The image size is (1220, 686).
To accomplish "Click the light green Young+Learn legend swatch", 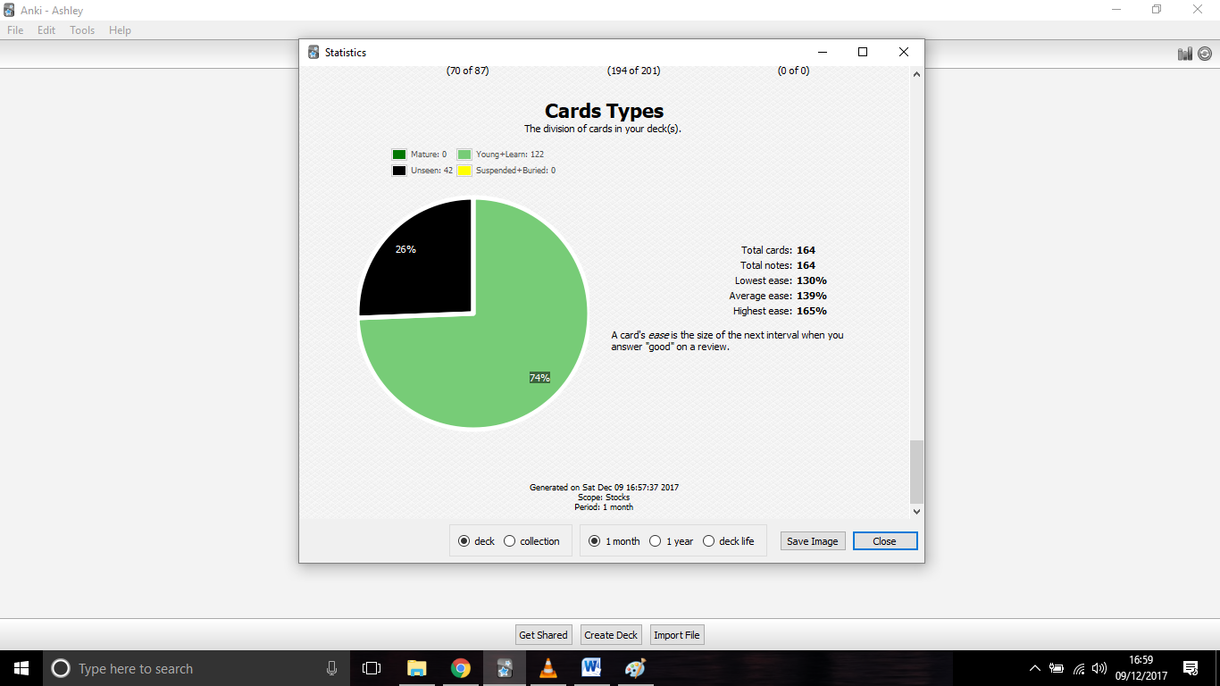I will [464, 155].
